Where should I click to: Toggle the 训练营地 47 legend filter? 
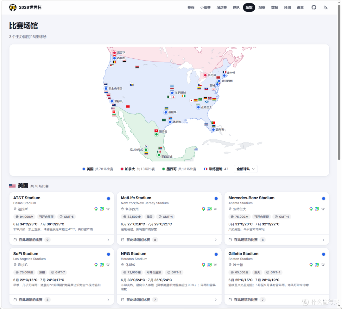coord(216,169)
